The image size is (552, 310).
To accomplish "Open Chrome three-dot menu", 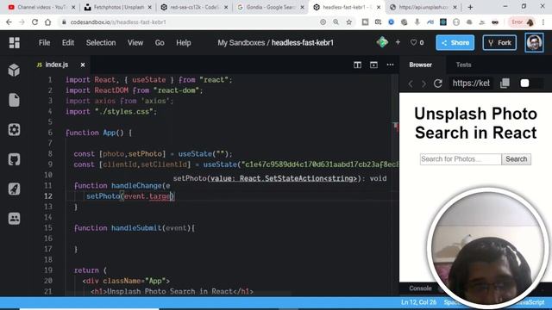I will click(x=544, y=22).
